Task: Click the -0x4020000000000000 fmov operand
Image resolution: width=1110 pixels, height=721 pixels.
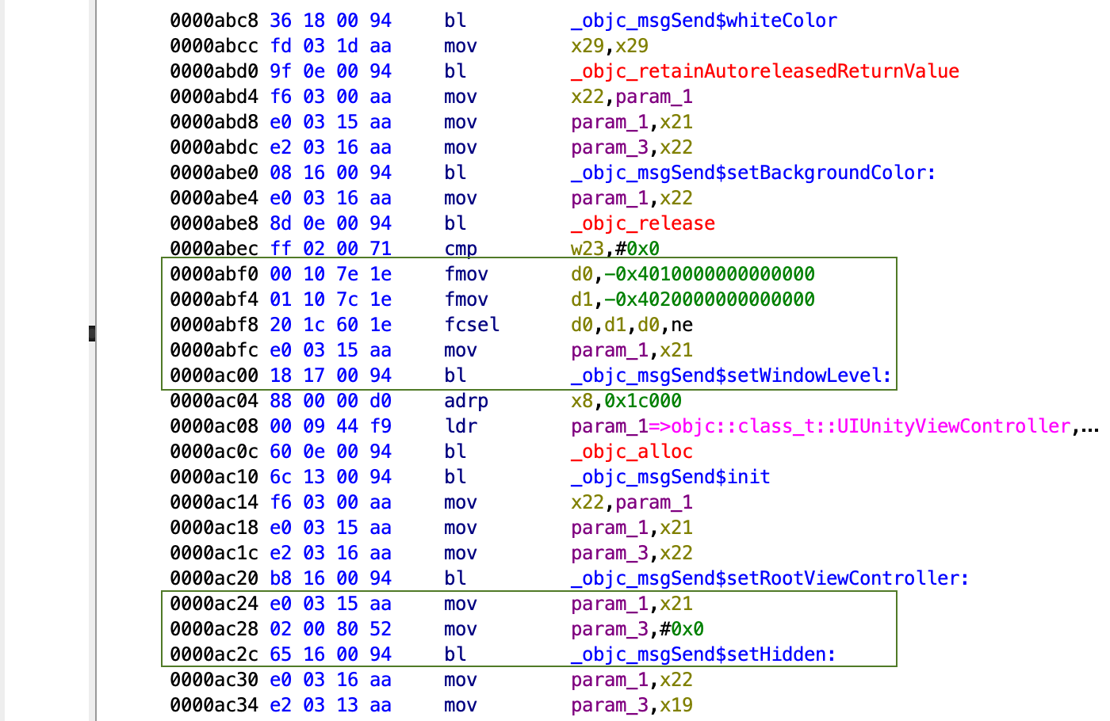Action: click(x=709, y=299)
